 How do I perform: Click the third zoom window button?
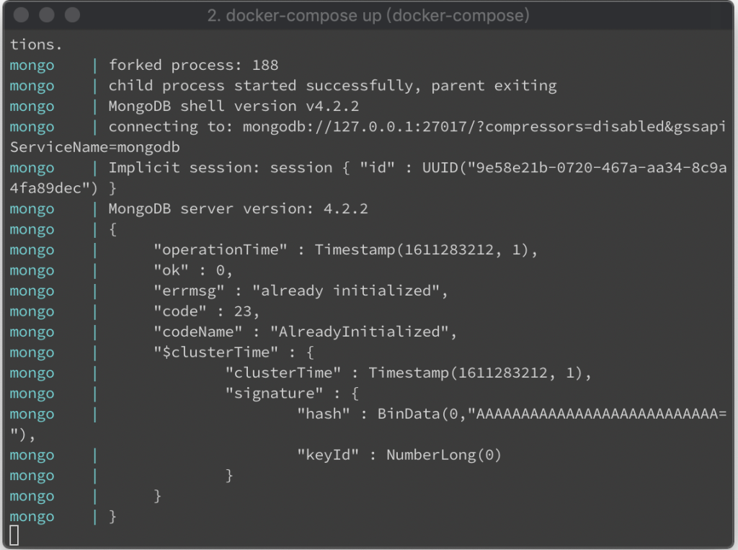tap(72, 15)
